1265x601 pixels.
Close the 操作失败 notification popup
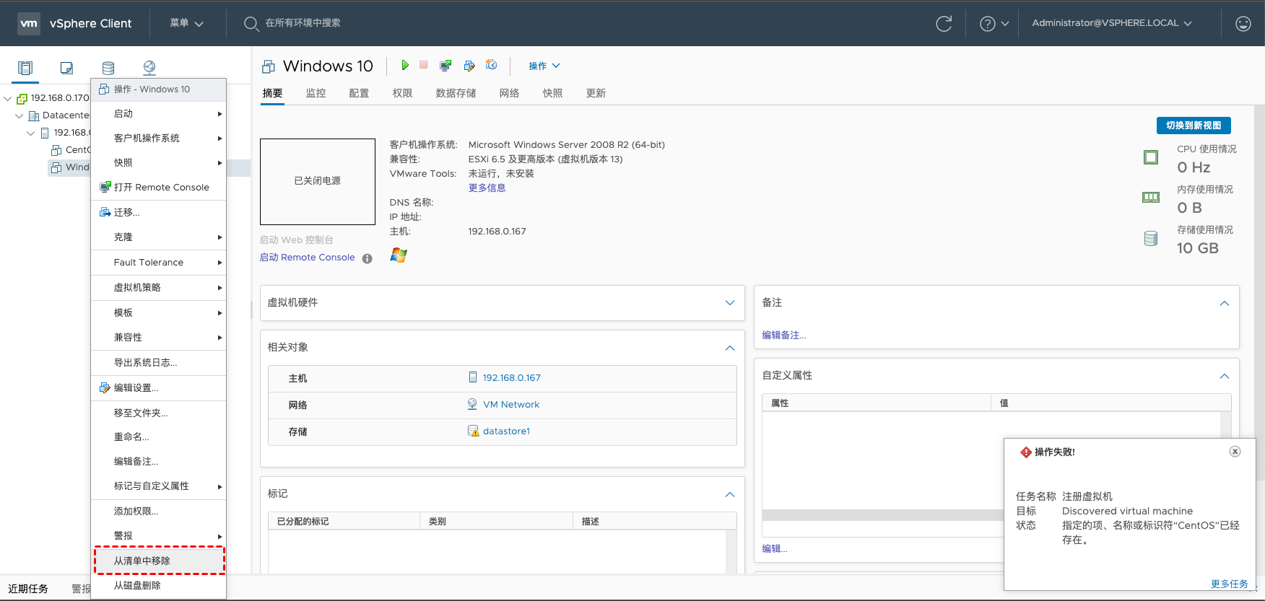click(1235, 452)
